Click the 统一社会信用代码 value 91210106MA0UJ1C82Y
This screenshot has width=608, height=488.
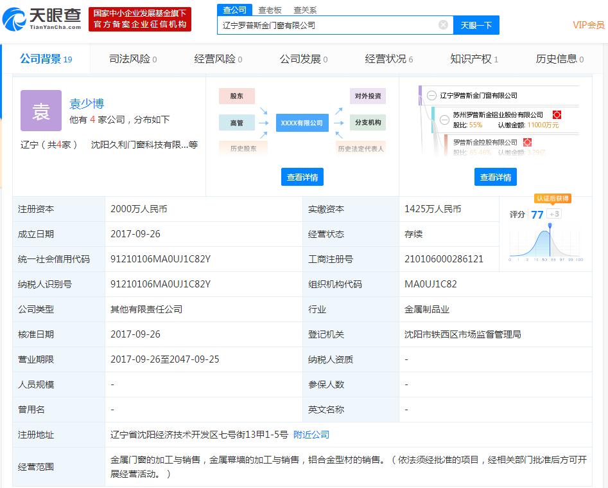161,259
